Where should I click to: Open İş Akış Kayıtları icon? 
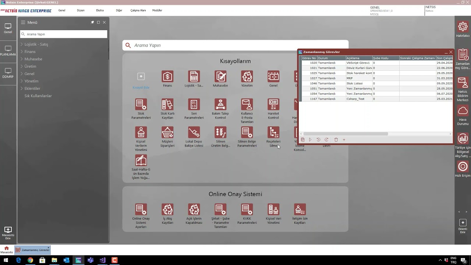pyautogui.click(x=167, y=209)
